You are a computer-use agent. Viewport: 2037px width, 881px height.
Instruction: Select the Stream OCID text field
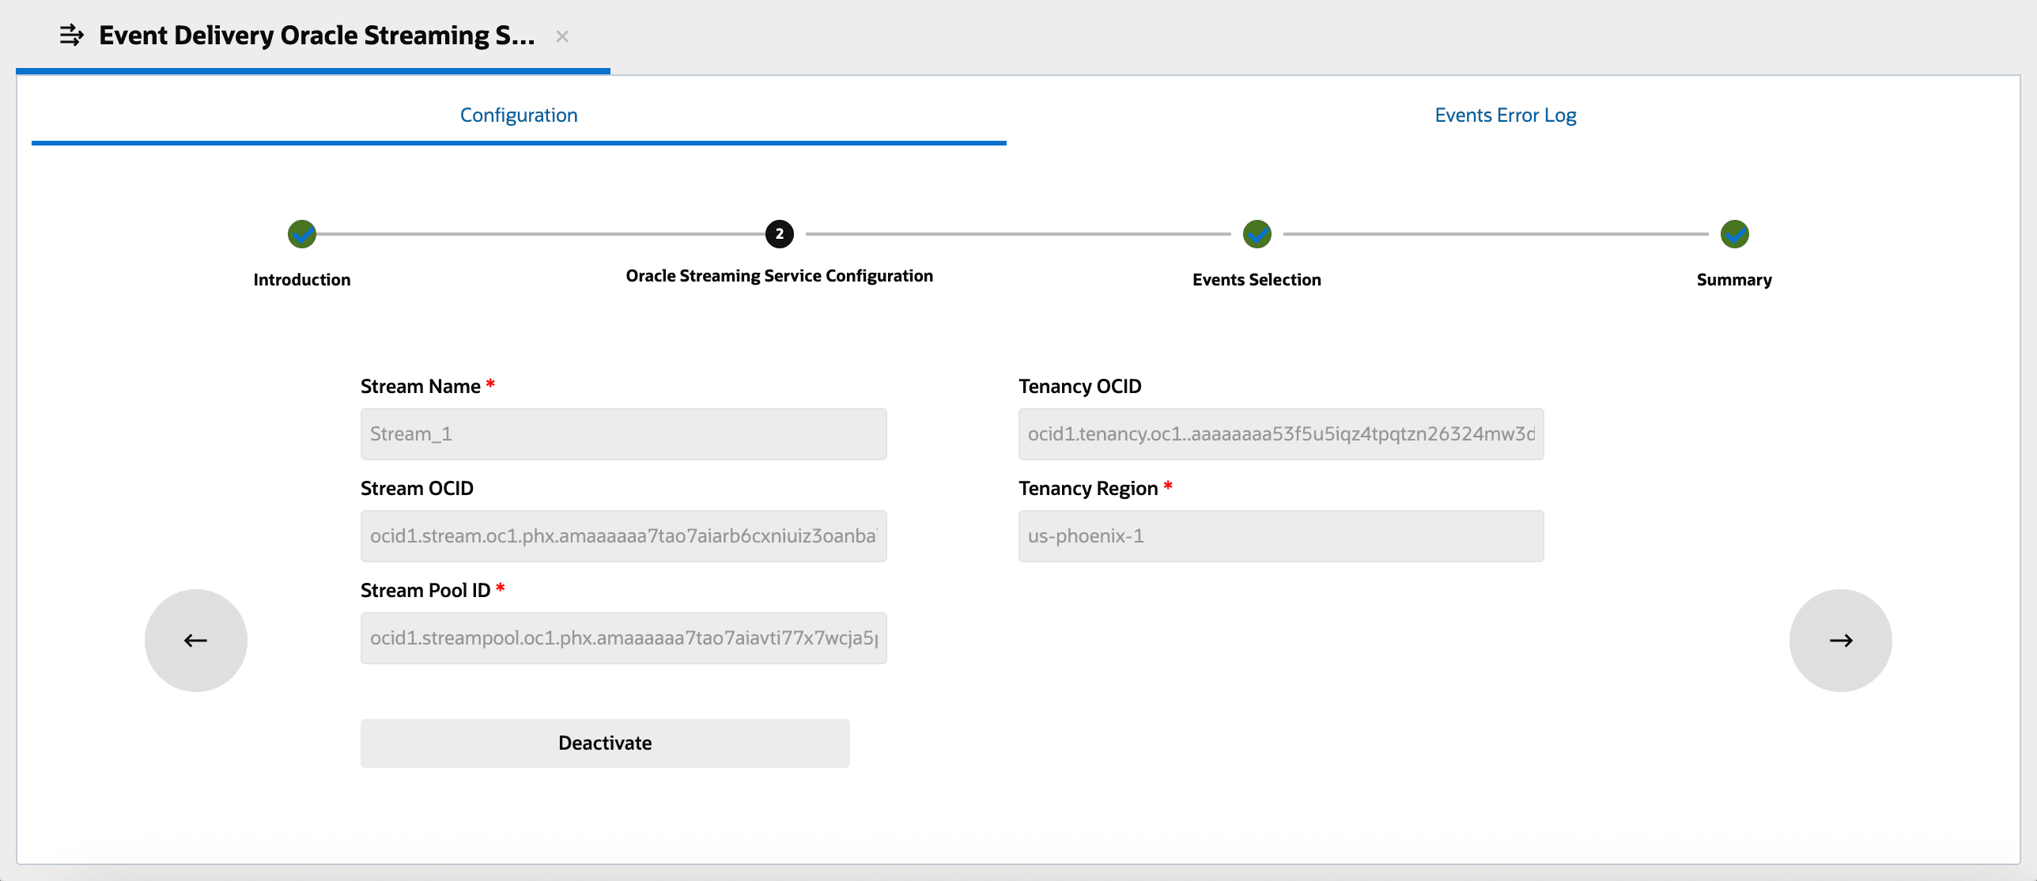pyautogui.click(x=623, y=535)
